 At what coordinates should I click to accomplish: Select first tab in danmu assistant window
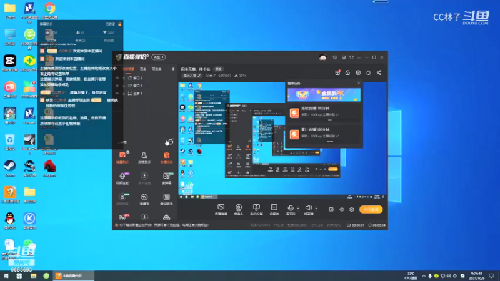pyautogui.click(x=52, y=41)
